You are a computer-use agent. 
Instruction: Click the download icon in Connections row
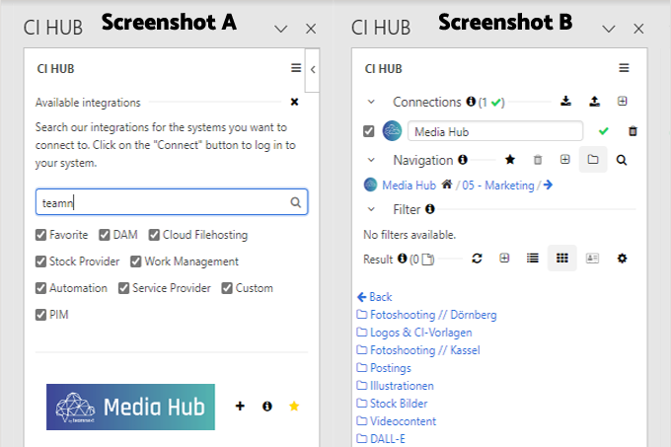[565, 102]
